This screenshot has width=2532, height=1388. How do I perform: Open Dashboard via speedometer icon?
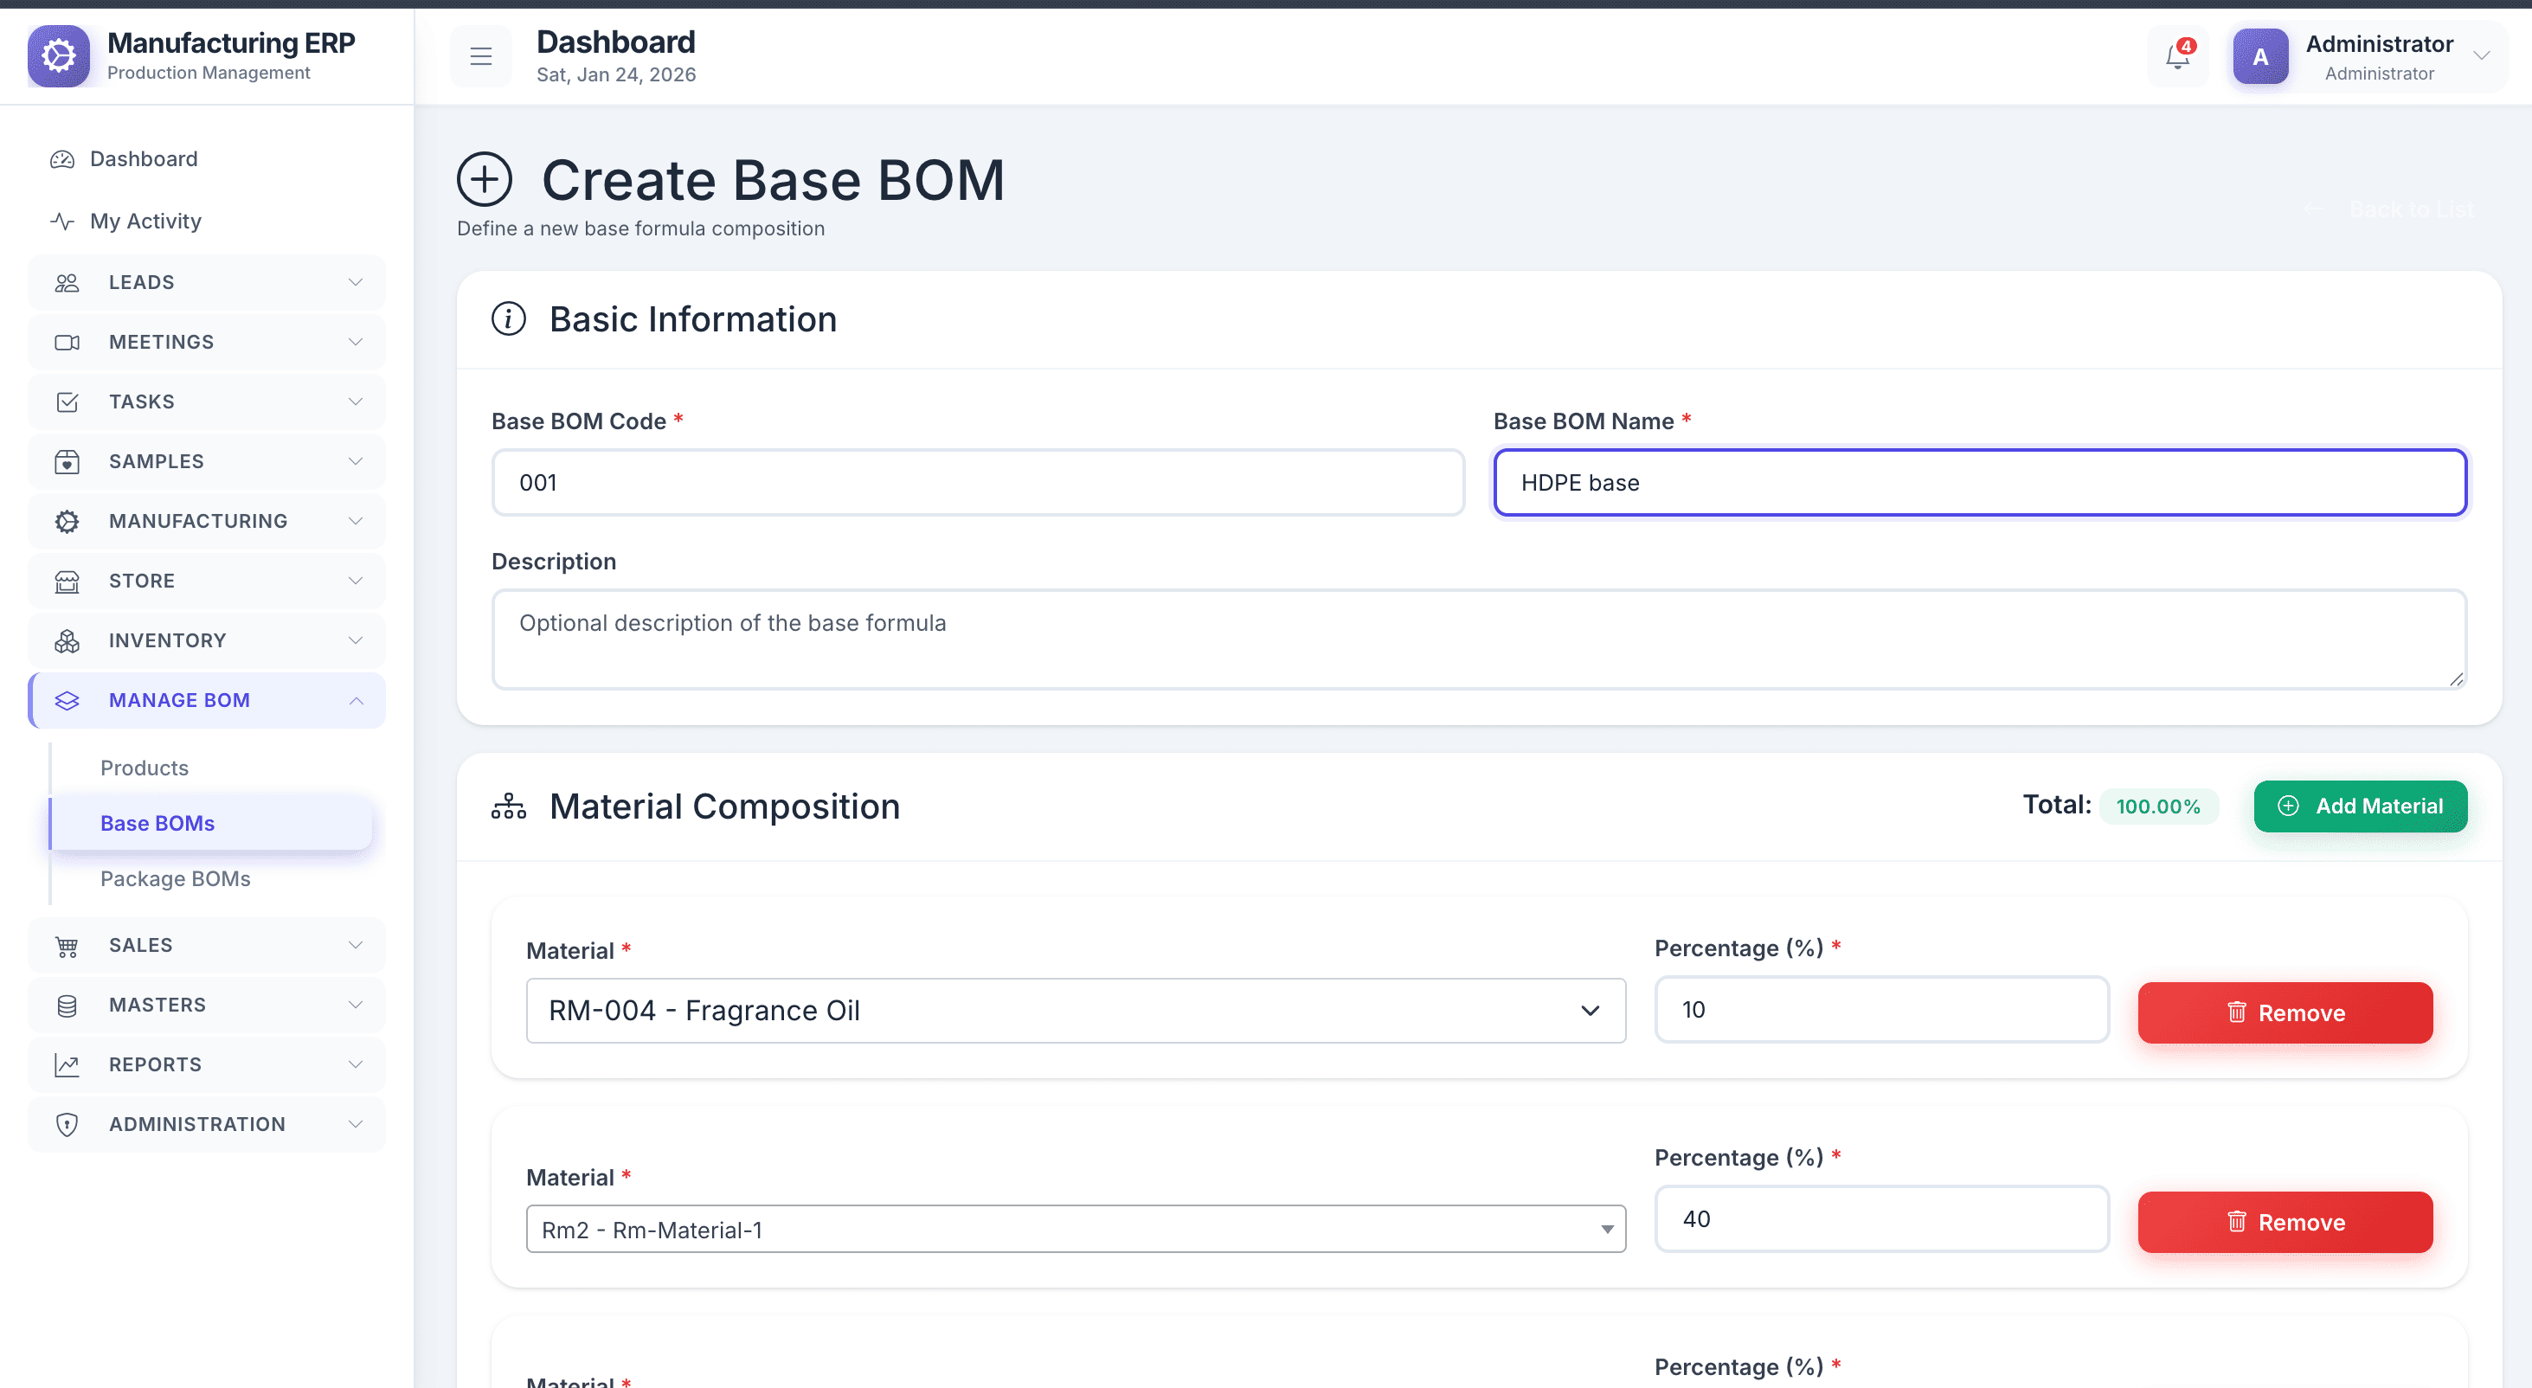pos(62,159)
